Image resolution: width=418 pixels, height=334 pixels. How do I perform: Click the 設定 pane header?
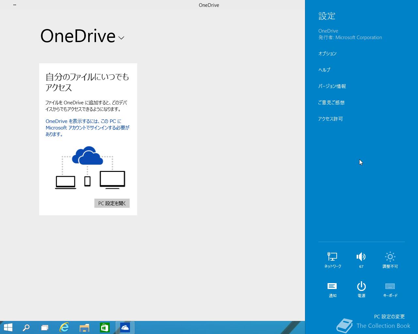pyautogui.click(x=327, y=16)
